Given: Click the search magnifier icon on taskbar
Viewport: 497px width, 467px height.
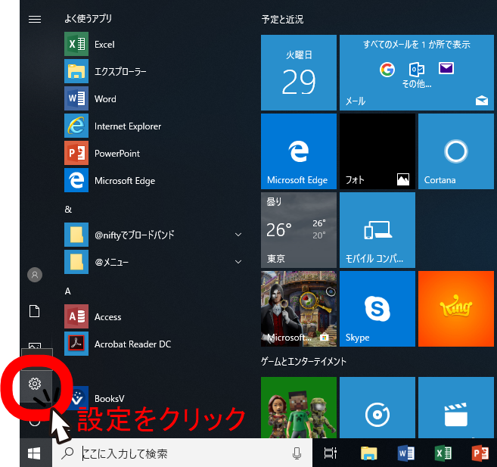Looking at the screenshot, I should 67,453.
